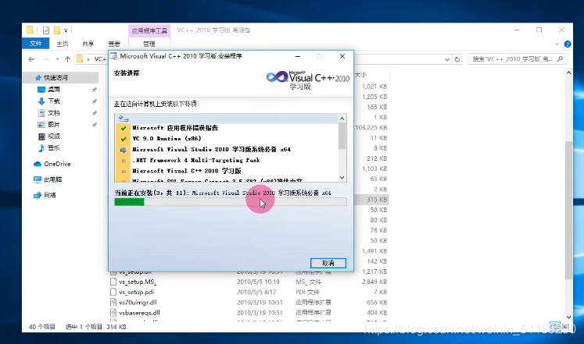The width and height of the screenshot is (584, 344).
Task: Expand the ribbon with chevron arrow
Action: pyautogui.click(x=557, y=44)
